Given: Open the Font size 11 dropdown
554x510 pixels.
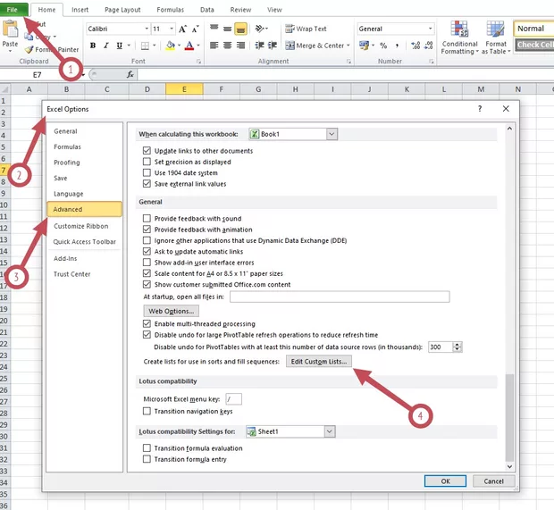Looking at the screenshot, I should pos(172,29).
